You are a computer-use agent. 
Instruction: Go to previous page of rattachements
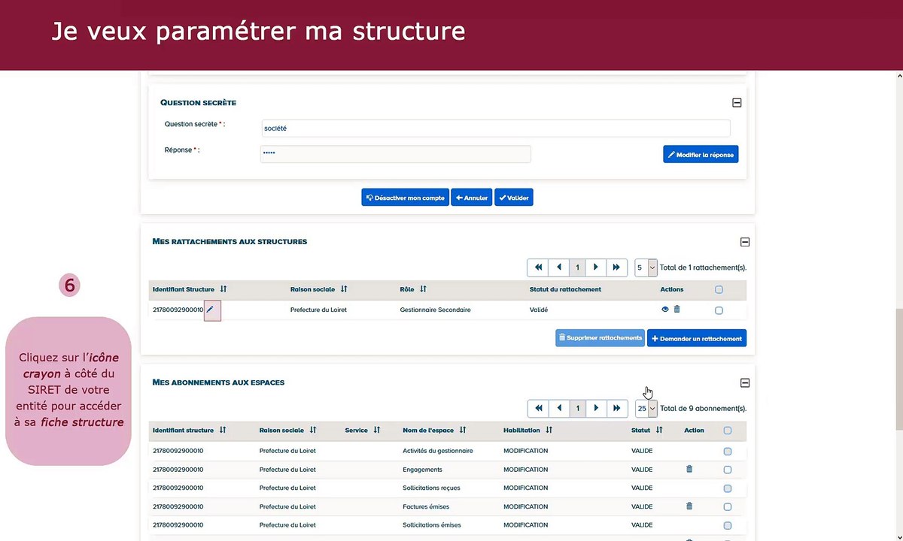pos(558,267)
